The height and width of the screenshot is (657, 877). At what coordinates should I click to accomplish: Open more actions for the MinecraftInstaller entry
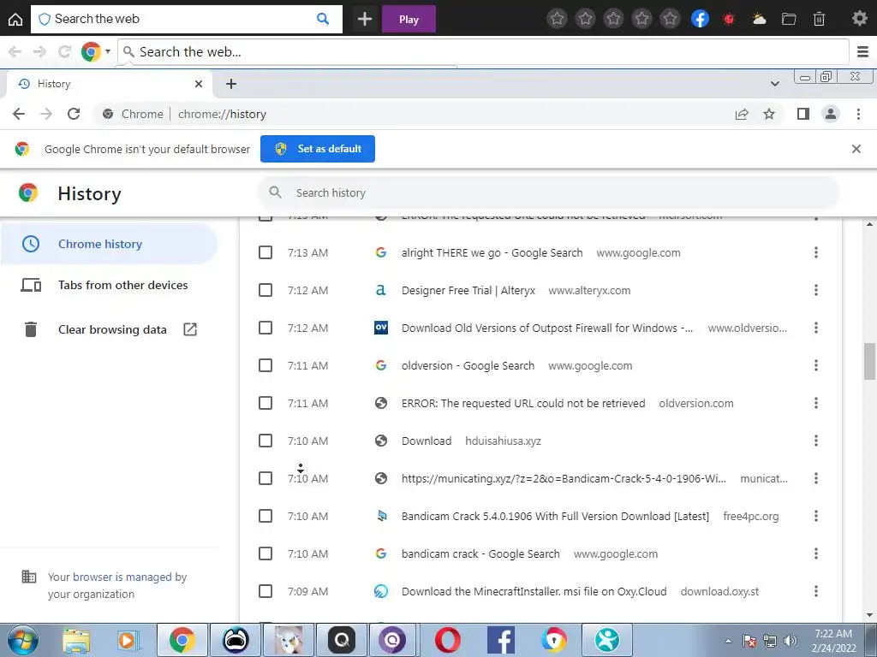(816, 591)
